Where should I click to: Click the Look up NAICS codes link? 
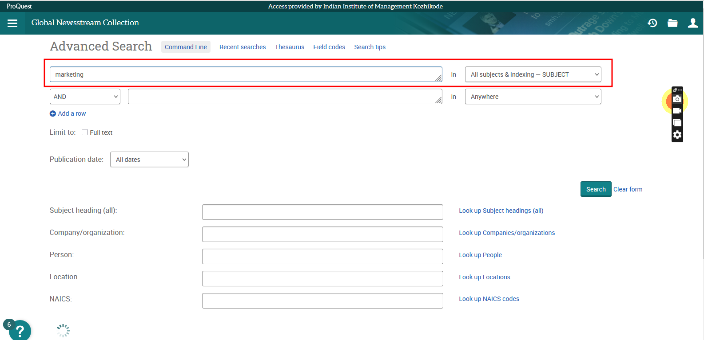pyautogui.click(x=489, y=299)
